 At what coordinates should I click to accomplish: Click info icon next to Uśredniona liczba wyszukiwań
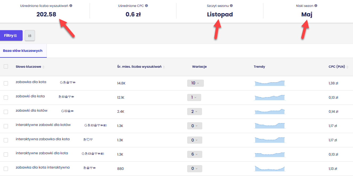click(x=71, y=6)
